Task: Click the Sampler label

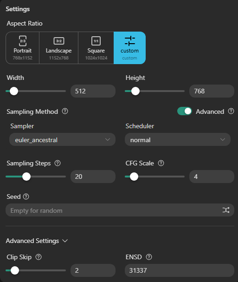Action: pos(22,126)
